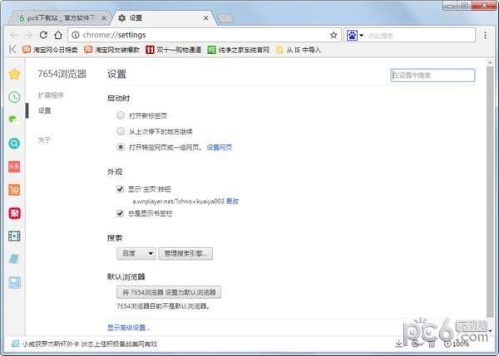The image size is (499, 356).
Task: Click the hexagon icon in the status bar
Action: (415, 344)
